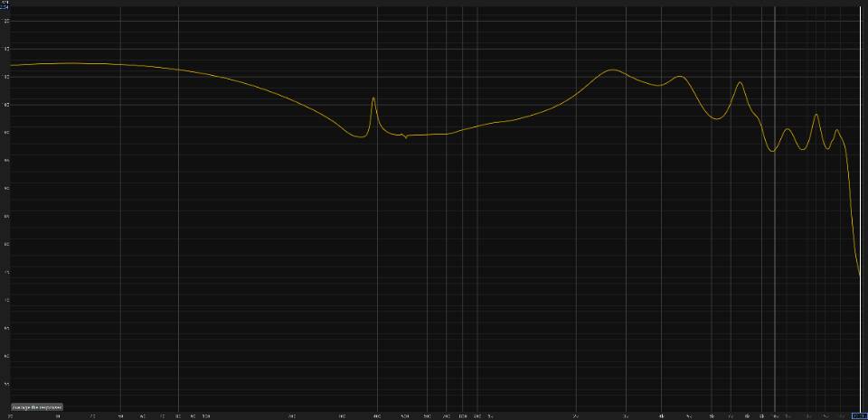
Task: Click the highlighted Y-axis top limit box
Action: pyautogui.click(x=4, y=6)
